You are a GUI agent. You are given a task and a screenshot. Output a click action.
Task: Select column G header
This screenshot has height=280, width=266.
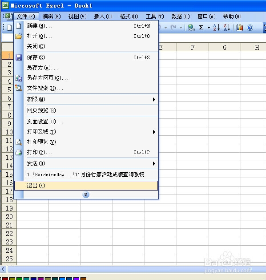(x=225, y=47)
